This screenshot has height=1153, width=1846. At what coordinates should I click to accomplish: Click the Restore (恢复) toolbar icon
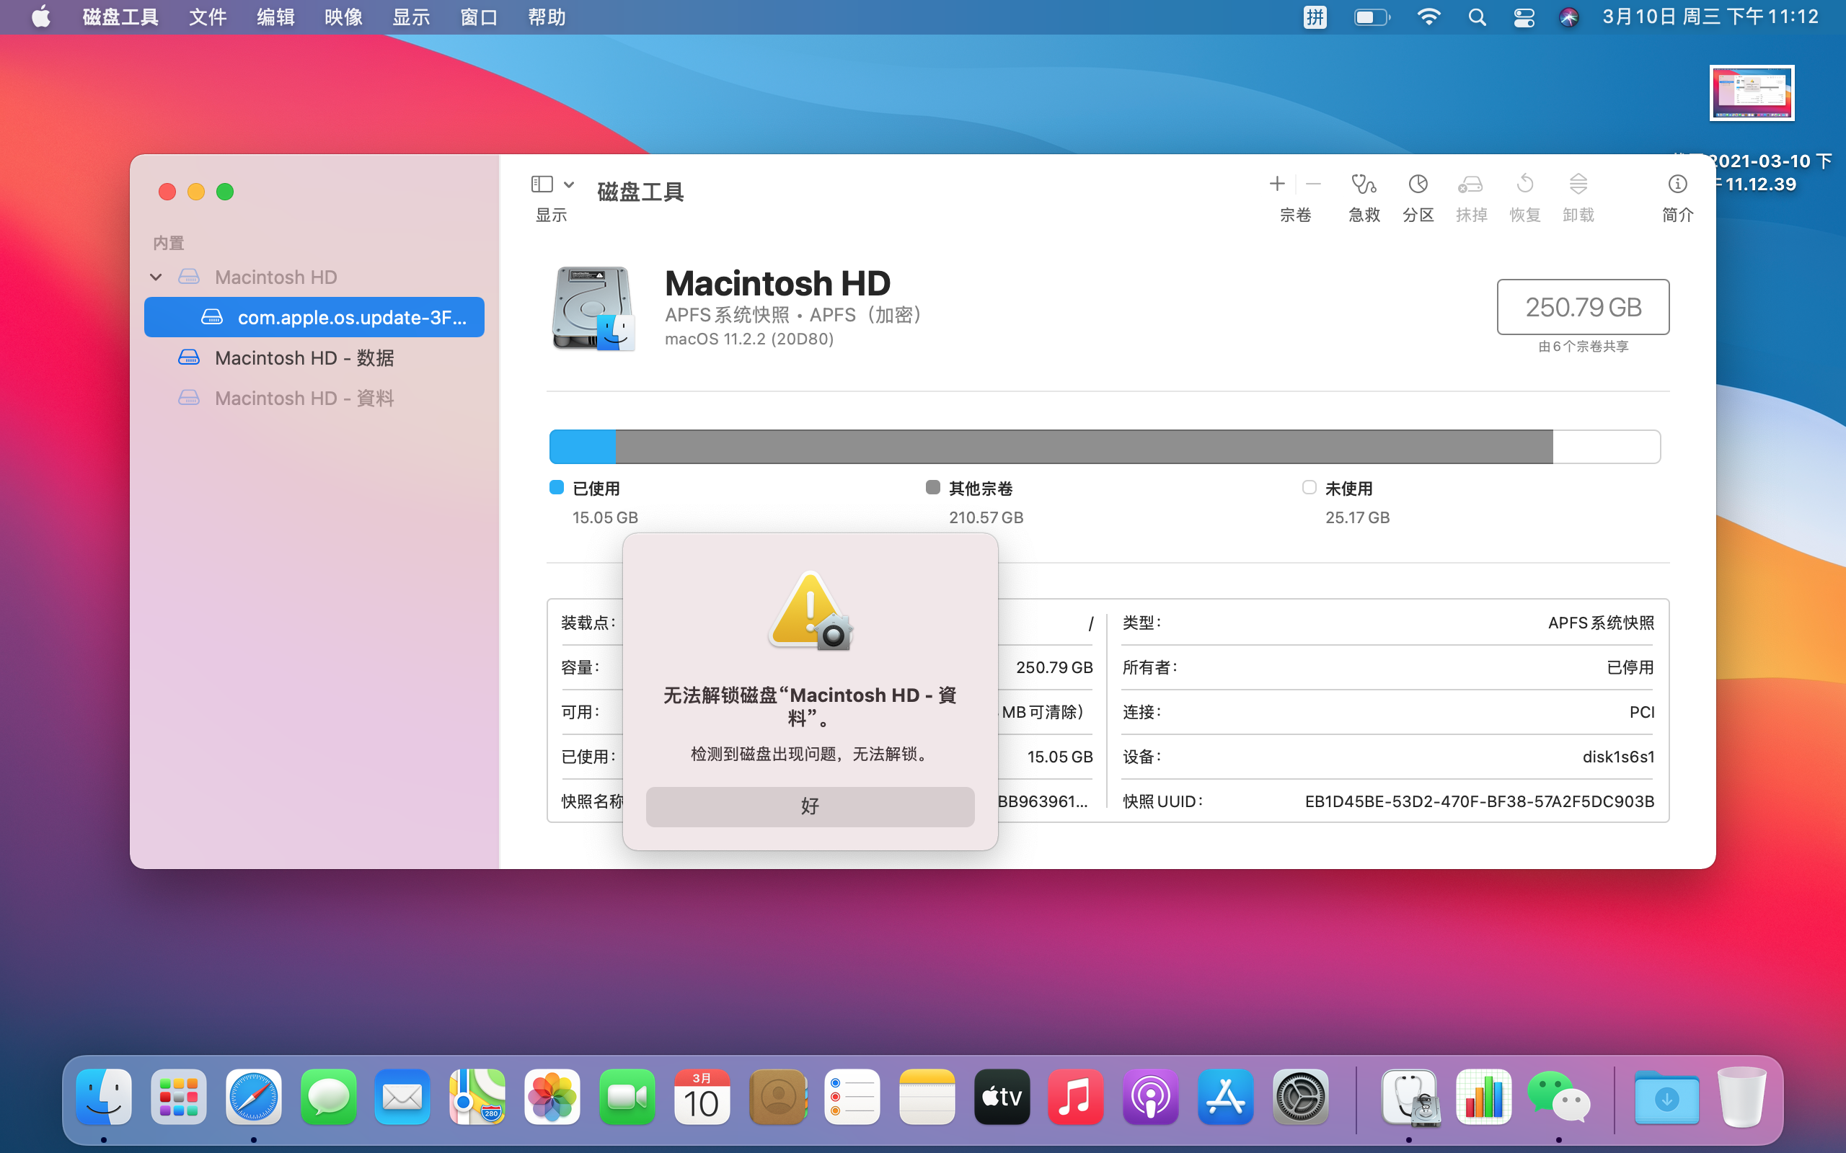(1524, 184)
